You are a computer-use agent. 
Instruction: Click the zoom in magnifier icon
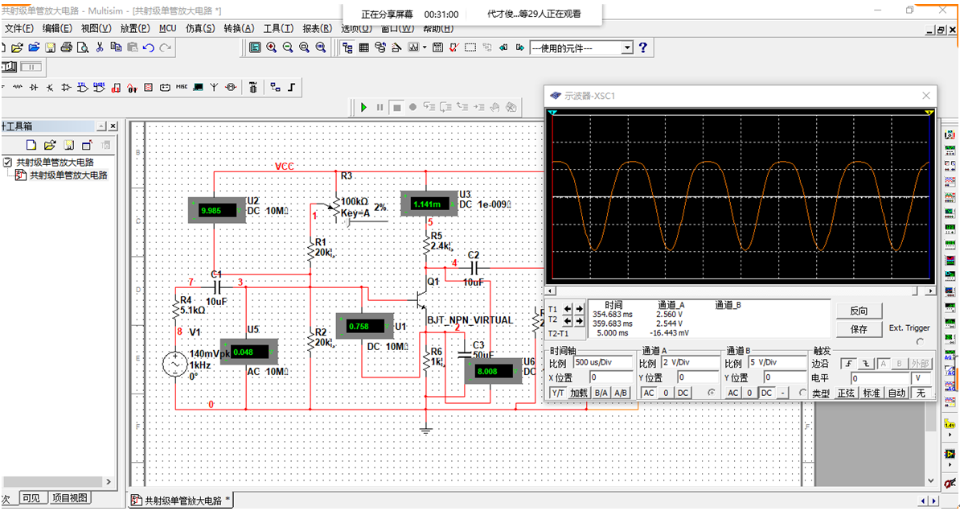272,47
